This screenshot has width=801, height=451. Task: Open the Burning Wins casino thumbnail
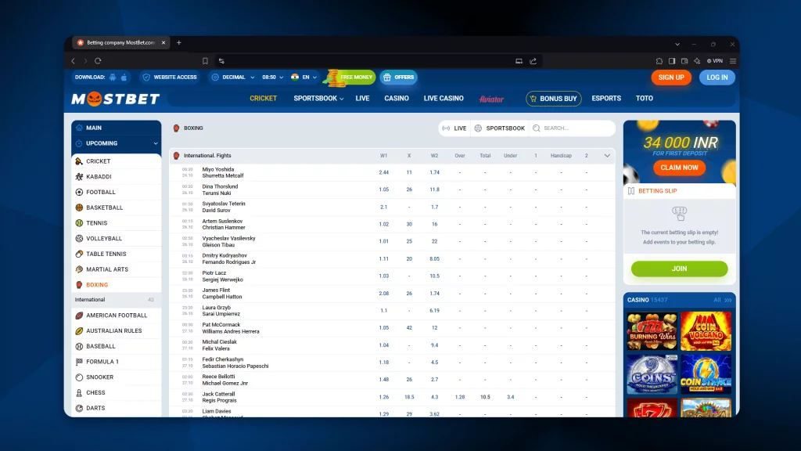[652, 331]
